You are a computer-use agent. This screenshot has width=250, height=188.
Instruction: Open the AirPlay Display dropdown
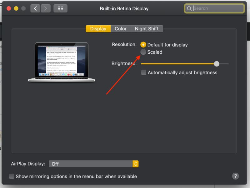pos(93,164)
